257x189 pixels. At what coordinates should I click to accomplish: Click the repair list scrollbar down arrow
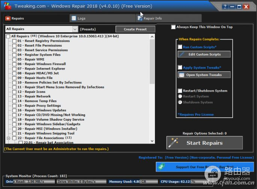pos(152,142)
